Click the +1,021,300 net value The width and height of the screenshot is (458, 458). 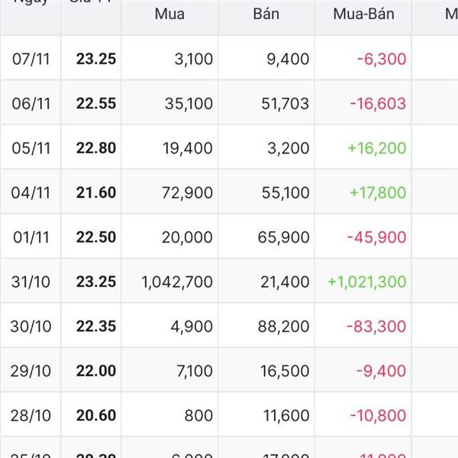367,282
